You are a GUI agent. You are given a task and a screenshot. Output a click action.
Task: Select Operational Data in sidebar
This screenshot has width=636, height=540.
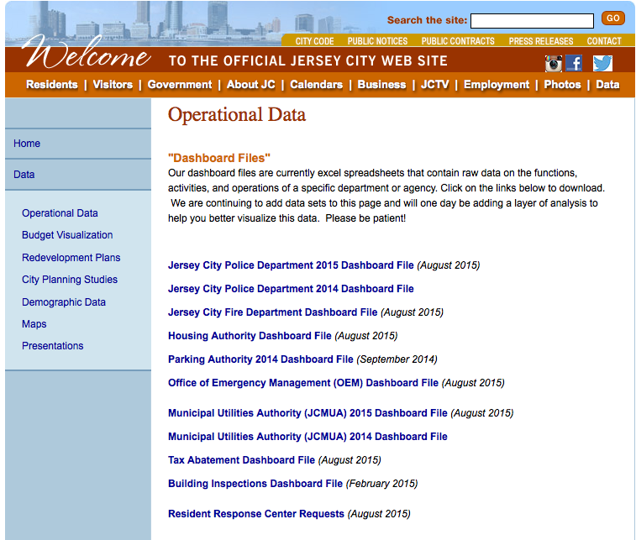pyautogui.click(x=60, y=213)
